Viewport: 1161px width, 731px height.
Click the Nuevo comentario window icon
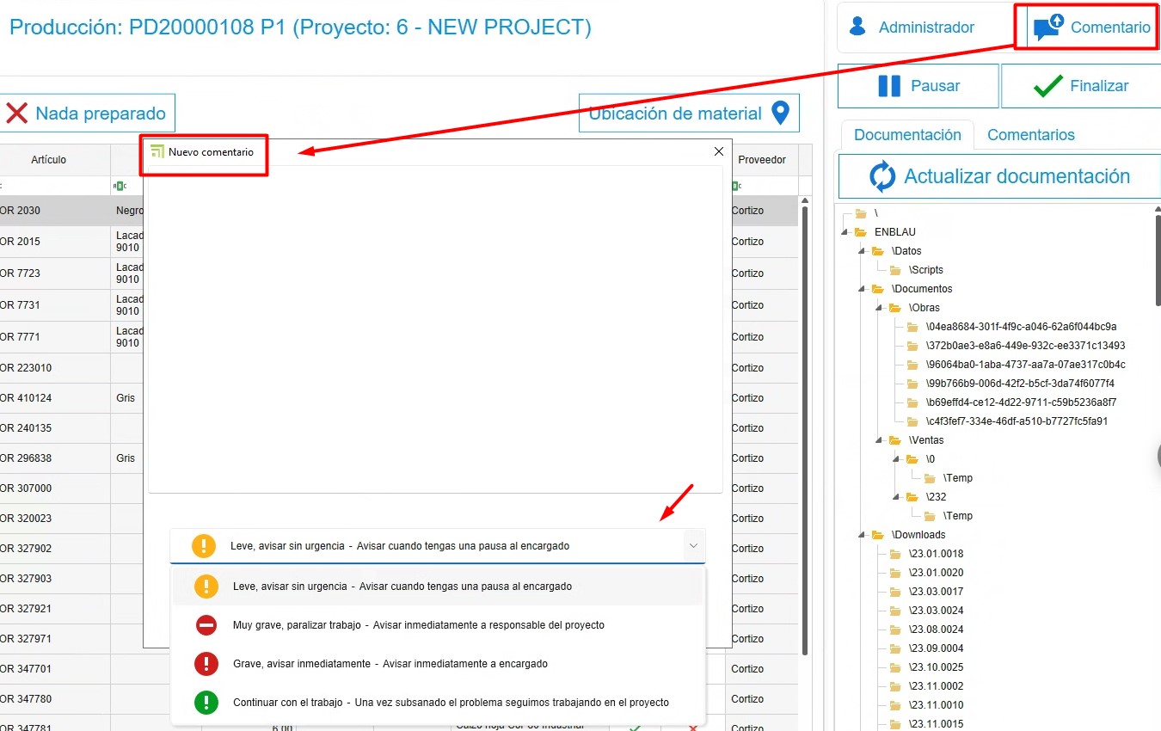coord(157,151)
